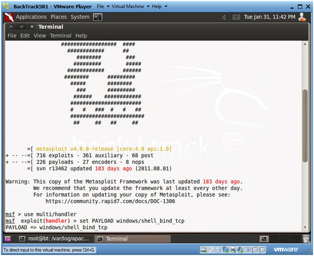The width and height of the screenshot is (314, 256).
Task: Open the VMware Player Help dropdown
Action: click(159, 6)
